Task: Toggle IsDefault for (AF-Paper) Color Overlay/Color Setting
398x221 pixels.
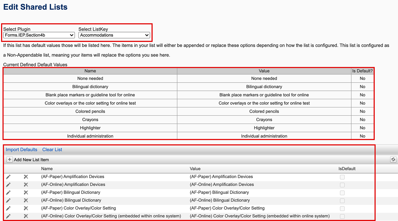Action: click(342, 209)
